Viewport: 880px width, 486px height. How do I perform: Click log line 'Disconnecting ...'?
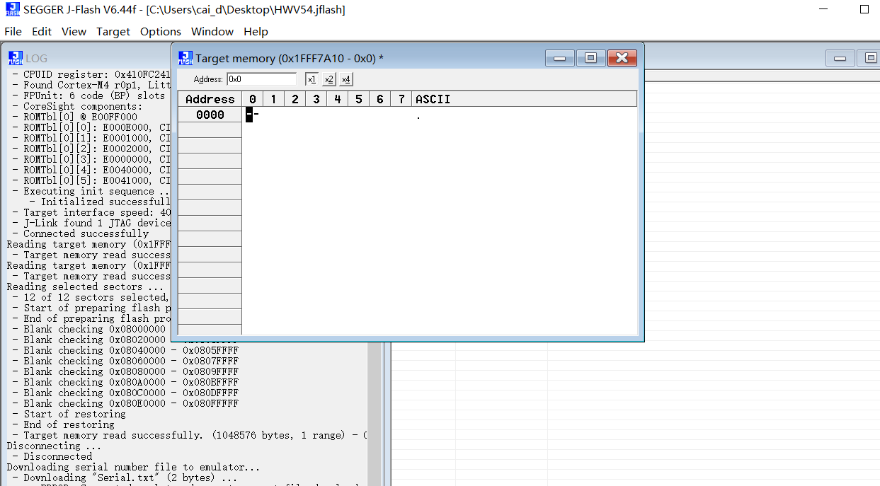(53, 446)
